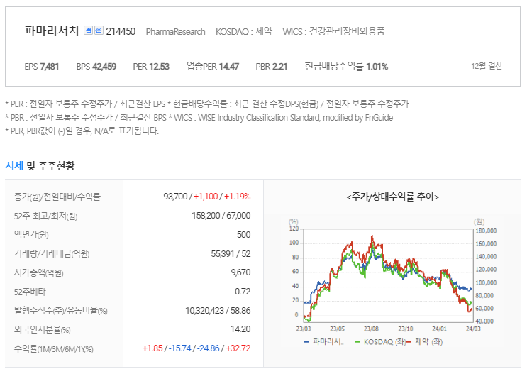Click the 외국인지분율(%) row label
527x369 pixels.
[x=43, y=330]
